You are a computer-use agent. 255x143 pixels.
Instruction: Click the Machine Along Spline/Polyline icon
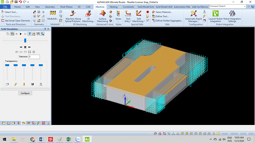pyautogui.click(x=73, y=16)
